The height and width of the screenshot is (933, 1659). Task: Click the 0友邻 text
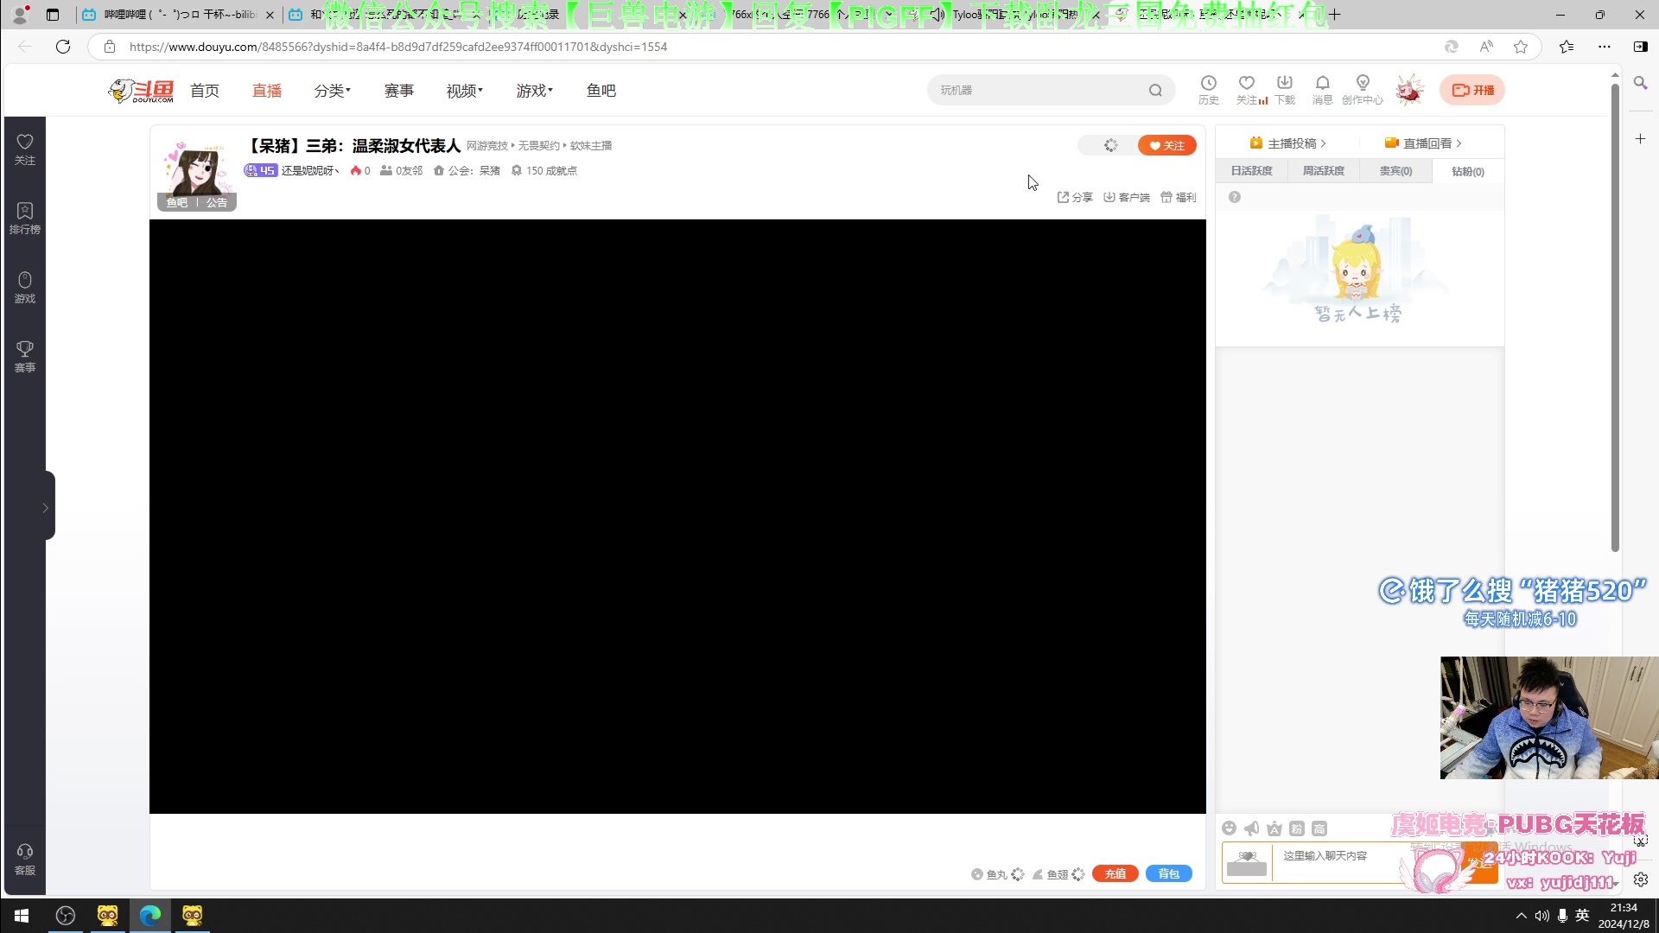409,171
